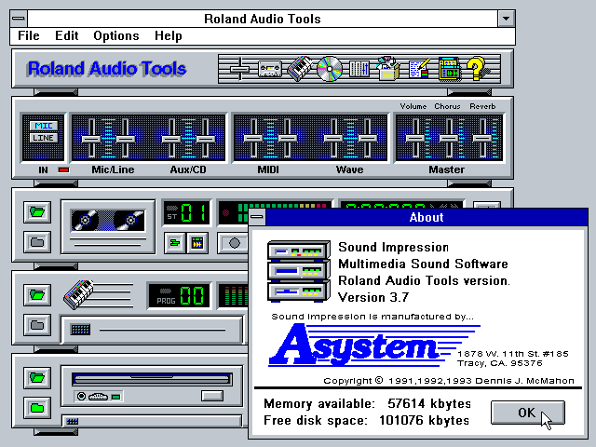Open the notepad with pencil toolbar icon
Image resolution: width=596 pixels, height=447 pixels.
coord(419,69)
